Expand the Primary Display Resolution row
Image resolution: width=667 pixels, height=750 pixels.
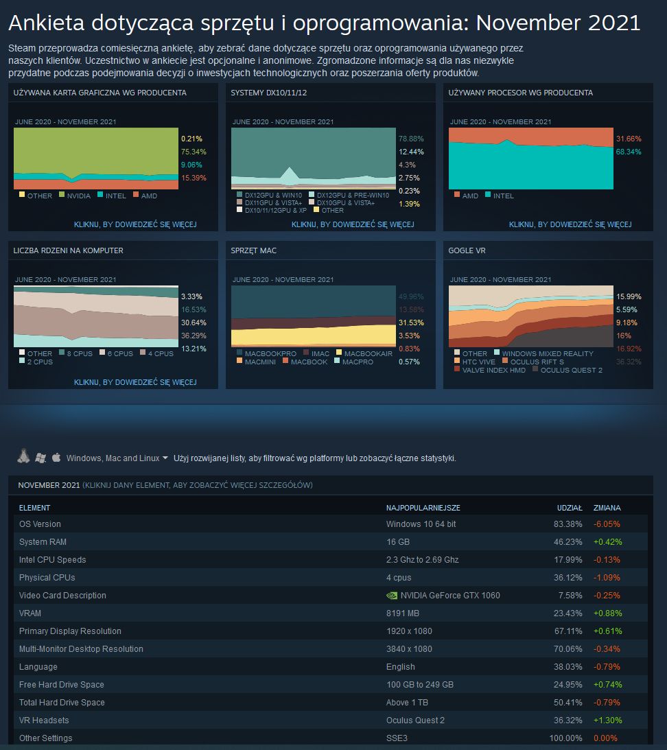pyautogui.click(x=331, y=631)
